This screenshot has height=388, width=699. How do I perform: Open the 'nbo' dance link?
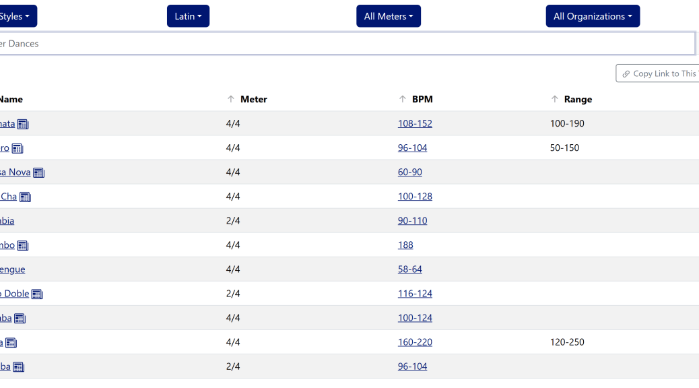7,245
